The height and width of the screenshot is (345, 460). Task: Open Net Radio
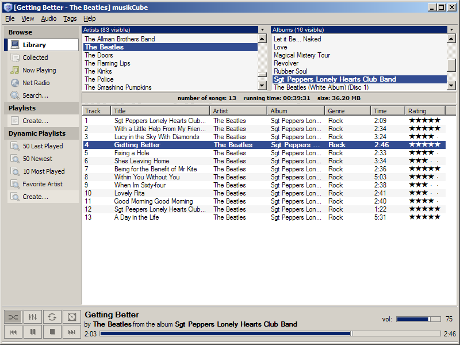(43, 83)
